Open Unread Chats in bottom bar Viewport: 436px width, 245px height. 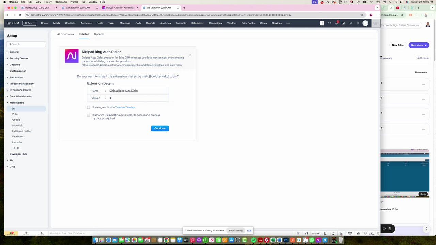pyautogui.click(x=11, y=233)
